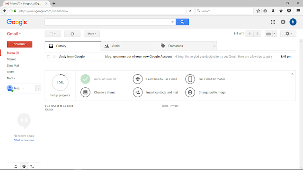Click the site identity padlock icon
Image resolution: width=303 pixels, height=170 pixels.
(x=15, y=11)
